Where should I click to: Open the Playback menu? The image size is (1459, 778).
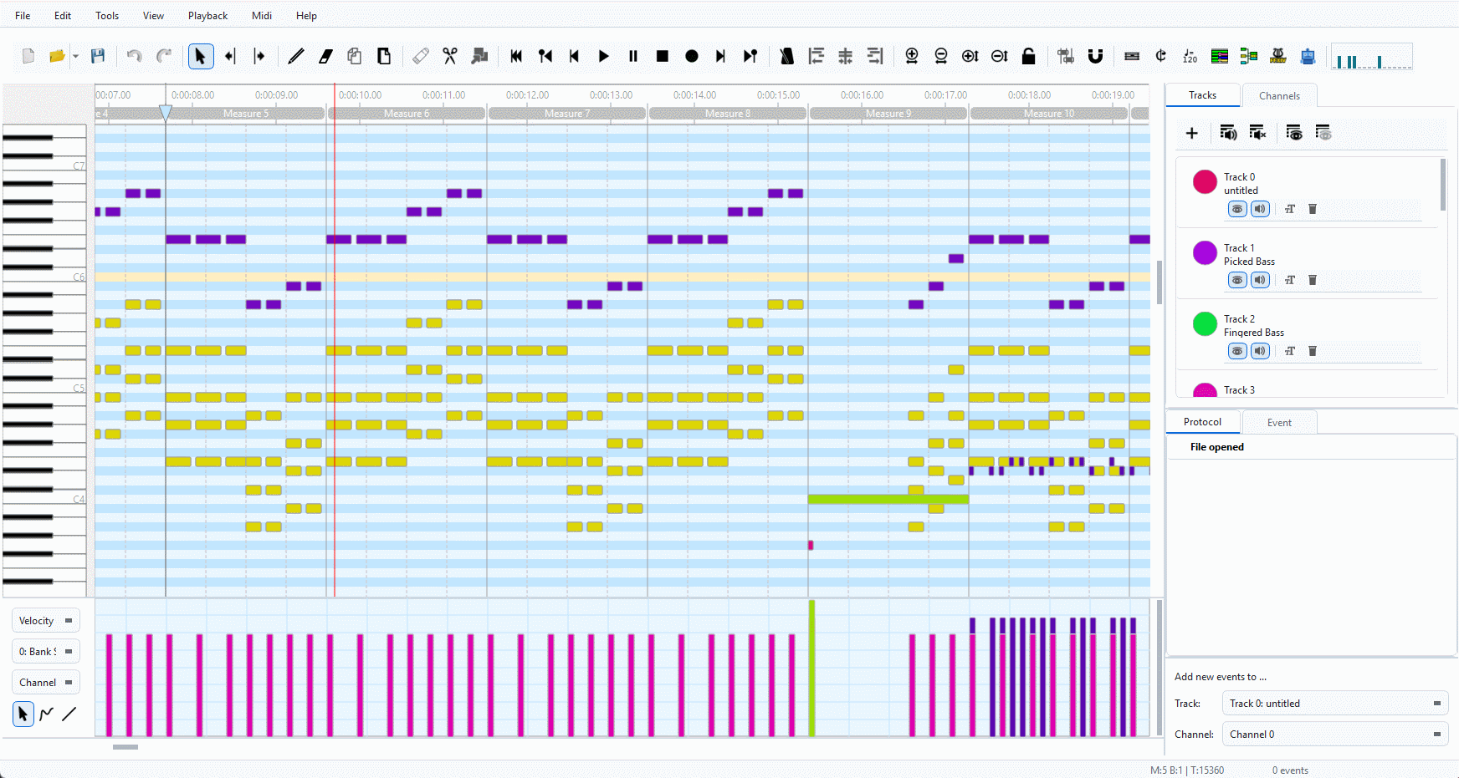[207, 16]
